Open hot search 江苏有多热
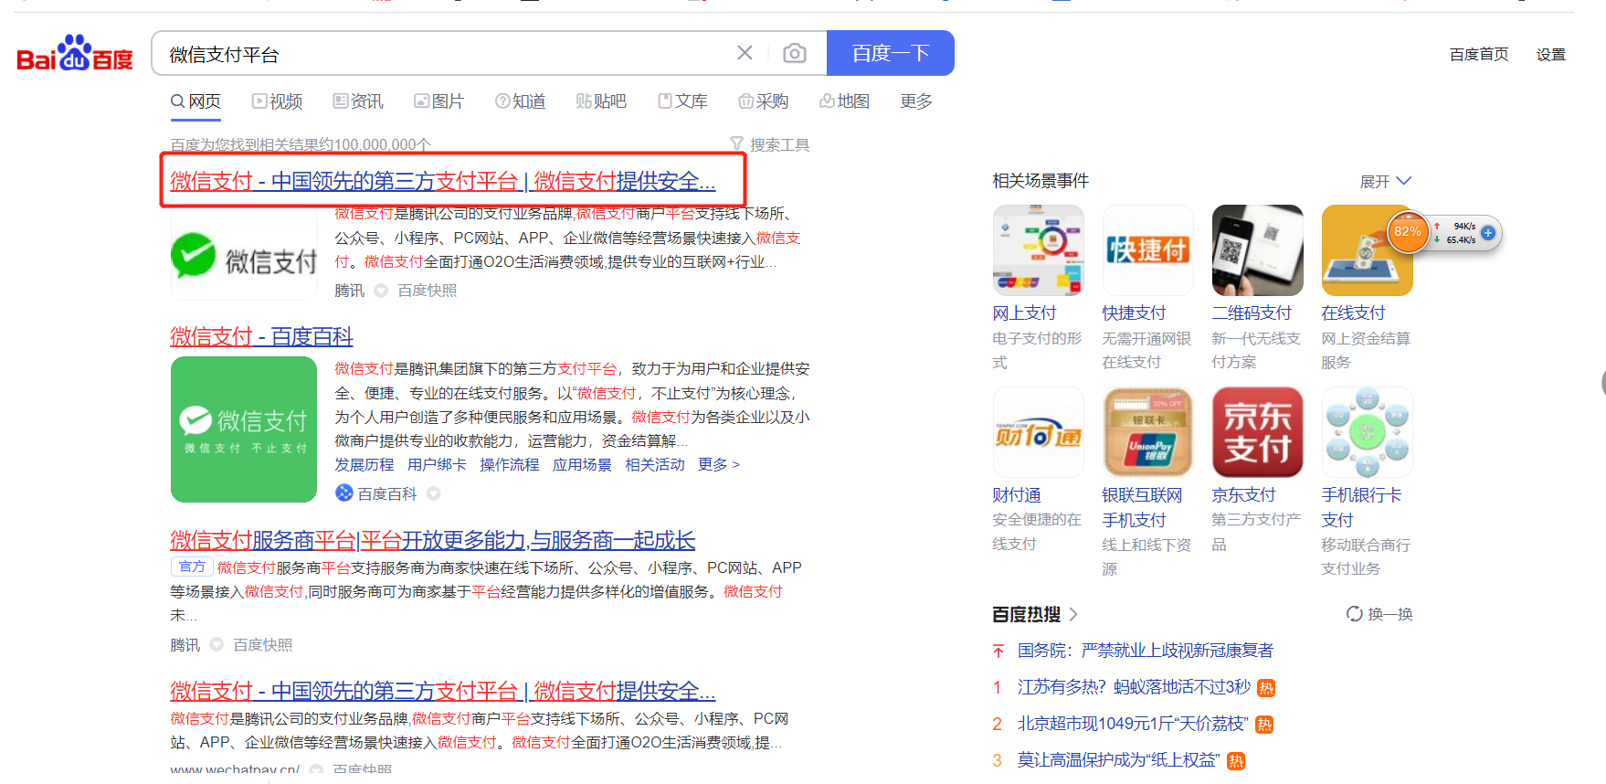This screenshot has height=784, width=1606. (x=1135, y=687)
